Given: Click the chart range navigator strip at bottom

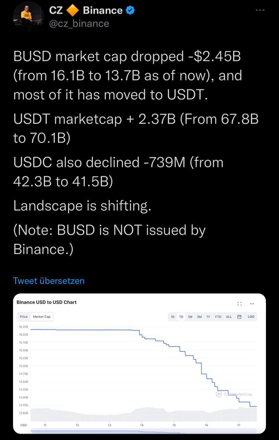Looking at the screenshot, I should [143, 431].
